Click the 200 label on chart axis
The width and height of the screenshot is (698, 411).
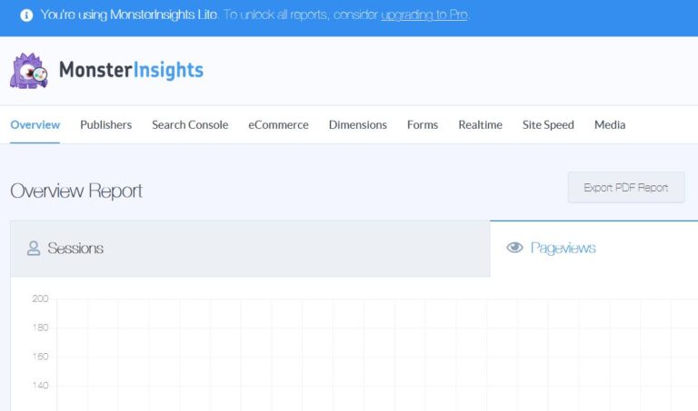click(40, 298)
